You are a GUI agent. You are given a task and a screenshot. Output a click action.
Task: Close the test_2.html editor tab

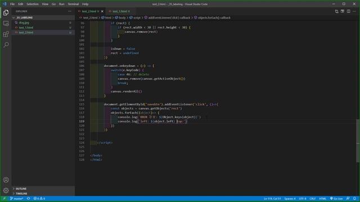click(102, 11)
